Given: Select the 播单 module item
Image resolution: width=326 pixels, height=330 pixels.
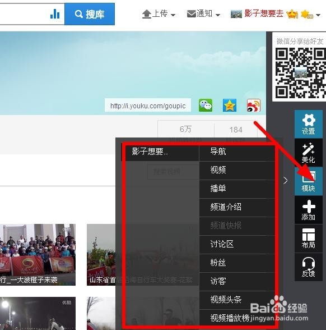Looking at the screenshot, I should pos(237,189).
